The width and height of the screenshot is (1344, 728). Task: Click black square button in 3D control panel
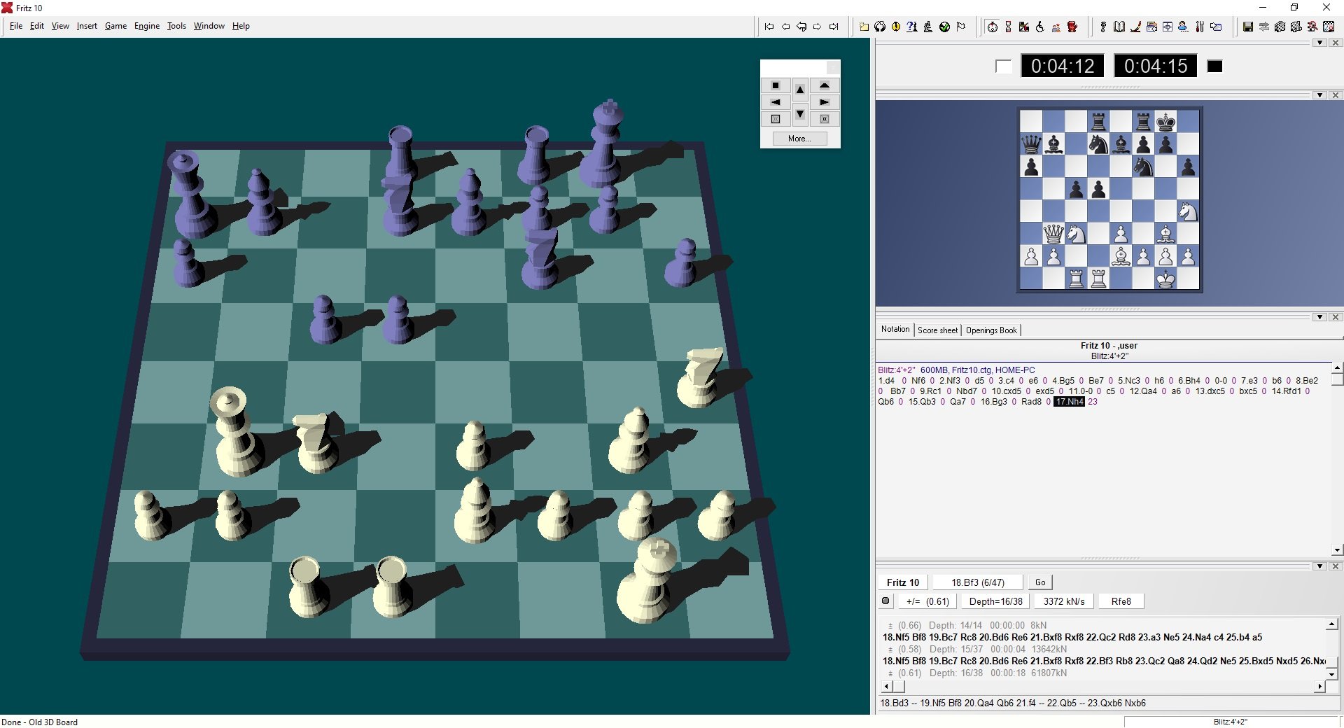click(776, 85)
